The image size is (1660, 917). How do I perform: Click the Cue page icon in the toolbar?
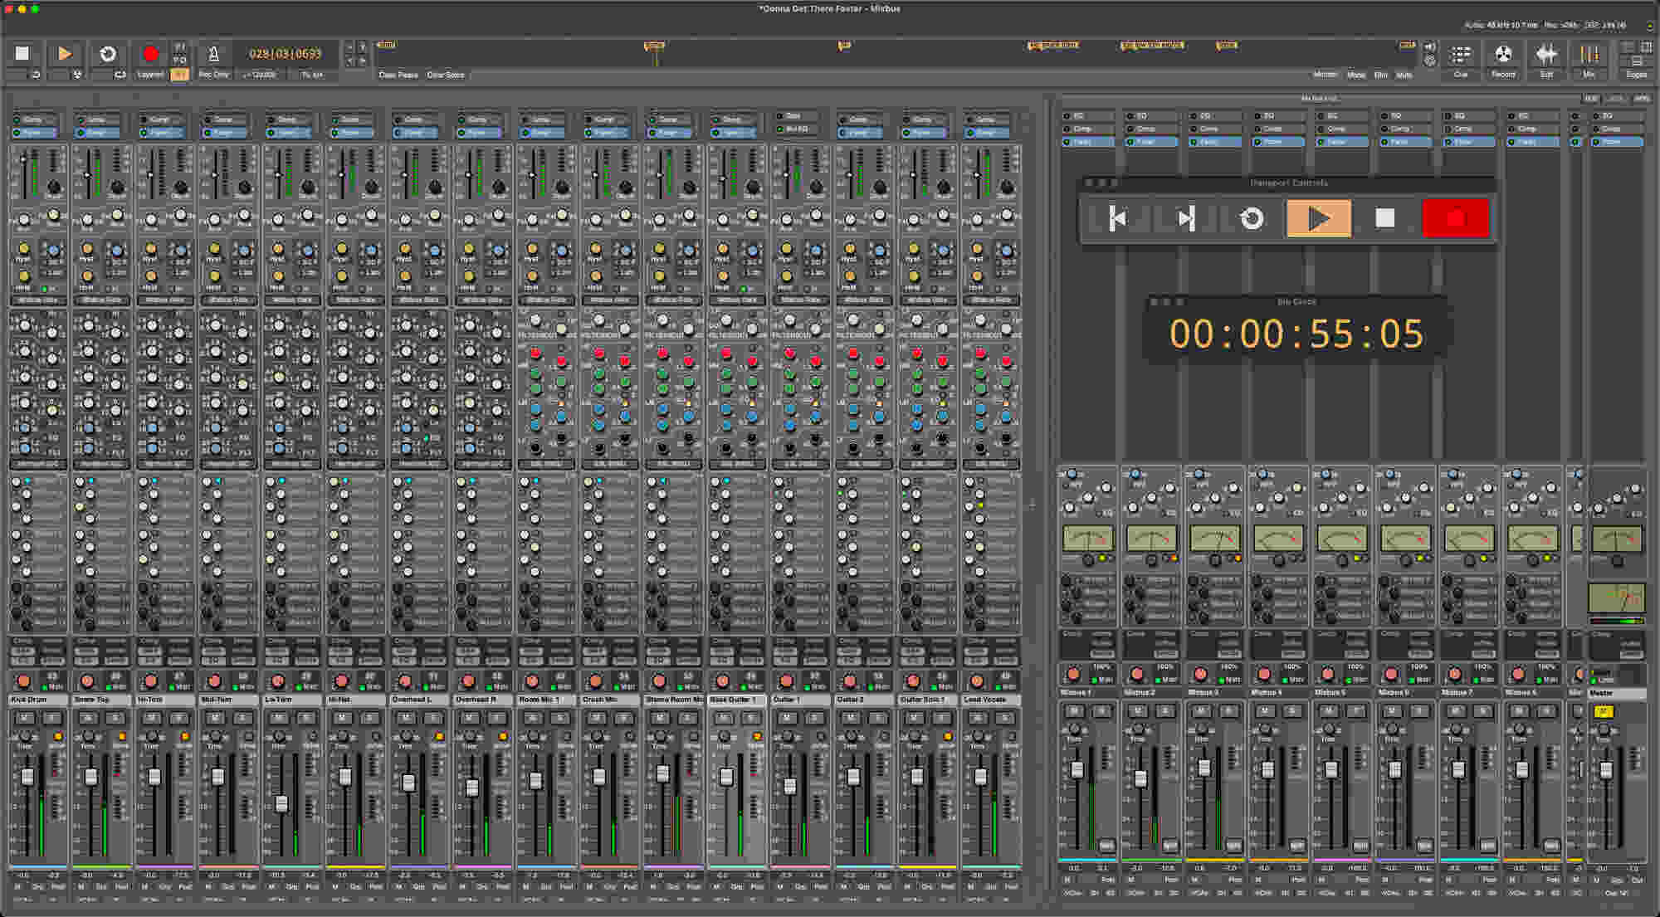(x=1462, y=56)
